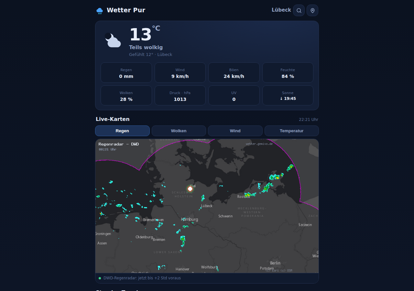
Task: Click the Wolken 28 % tile
Action: (126, 95)
